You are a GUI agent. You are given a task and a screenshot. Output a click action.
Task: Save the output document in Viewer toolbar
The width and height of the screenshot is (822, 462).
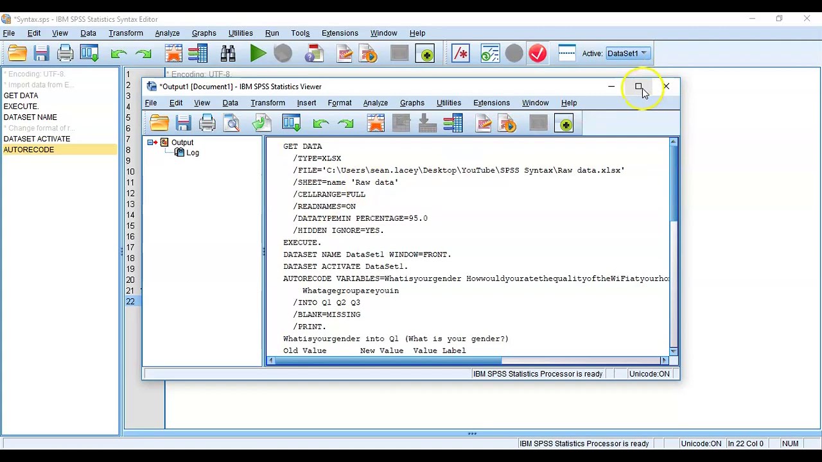coord(184,123)
